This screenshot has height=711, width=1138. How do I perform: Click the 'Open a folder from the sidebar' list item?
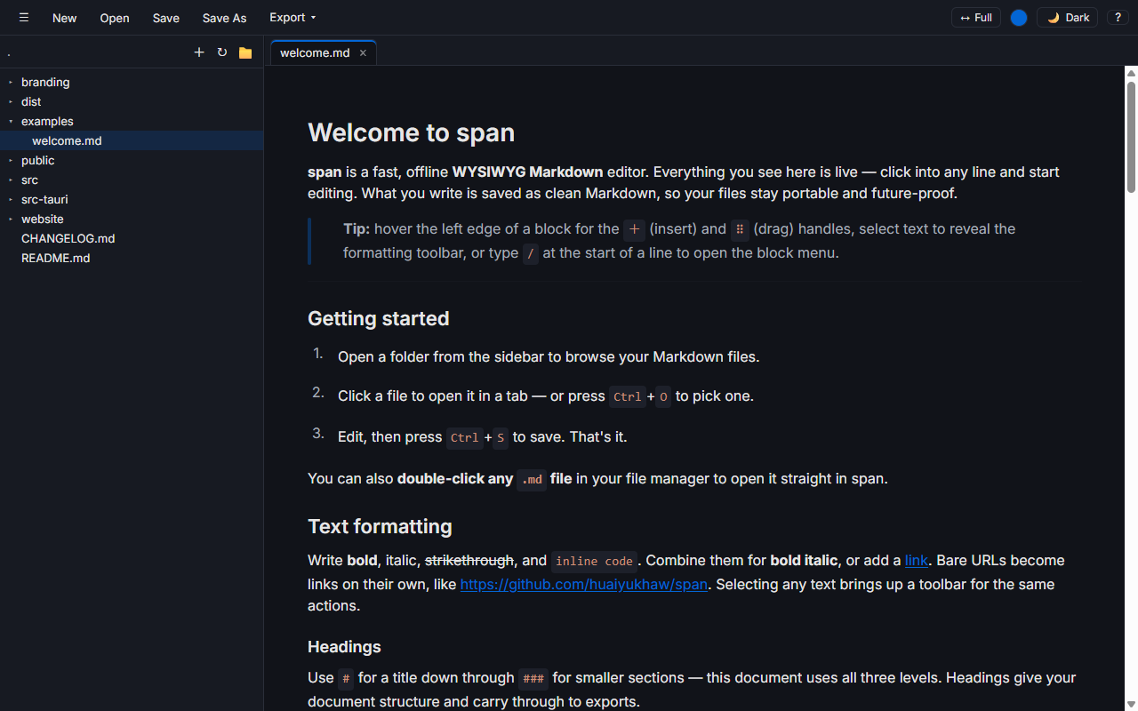pos(549,356)
